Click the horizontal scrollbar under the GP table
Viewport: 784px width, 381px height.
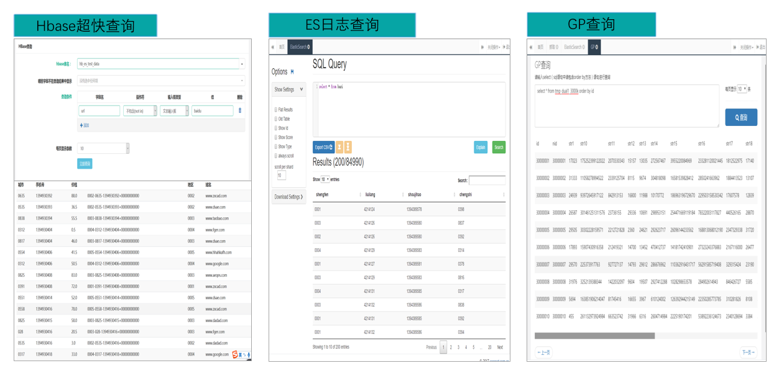coord(594,336)
